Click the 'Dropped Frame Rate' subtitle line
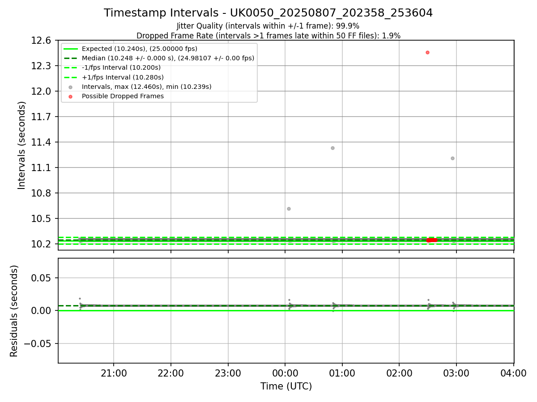537x402 pixels. (268, 36)
